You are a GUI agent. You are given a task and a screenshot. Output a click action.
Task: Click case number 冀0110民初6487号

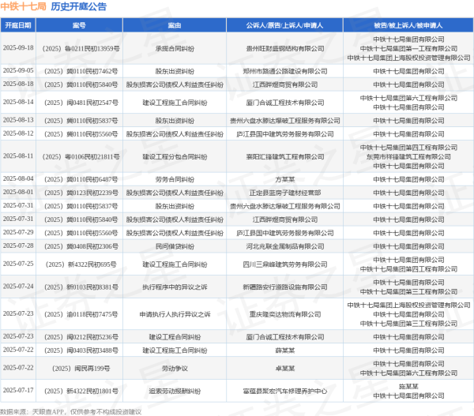tap(81, 179)
